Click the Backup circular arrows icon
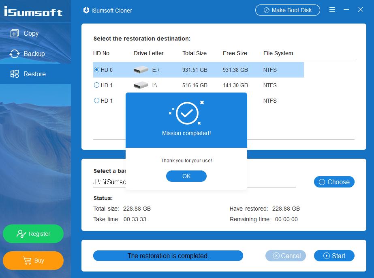374x278 pixels. 15,54
